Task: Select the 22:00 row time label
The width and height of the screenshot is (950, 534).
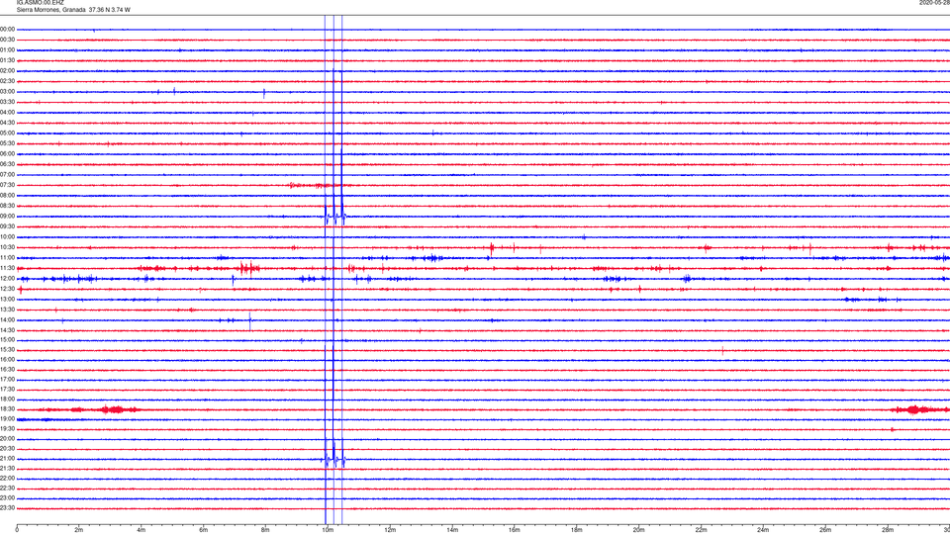Action: pos(7,479)
